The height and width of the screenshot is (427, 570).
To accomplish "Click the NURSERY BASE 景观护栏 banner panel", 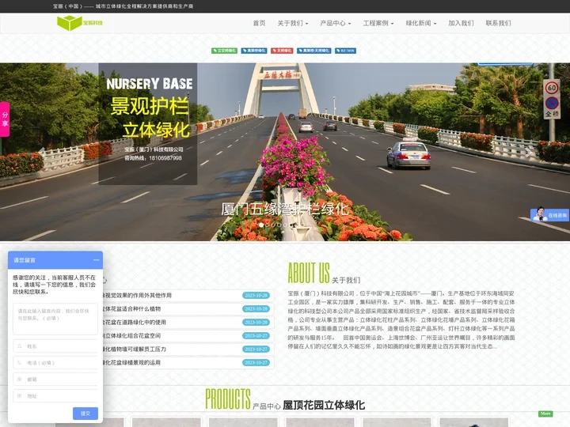I will click(148, 124).
